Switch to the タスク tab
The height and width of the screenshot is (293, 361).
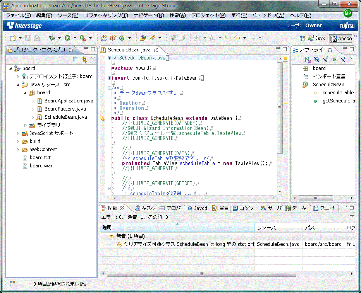pyautogui.click(x=145, y=208)
